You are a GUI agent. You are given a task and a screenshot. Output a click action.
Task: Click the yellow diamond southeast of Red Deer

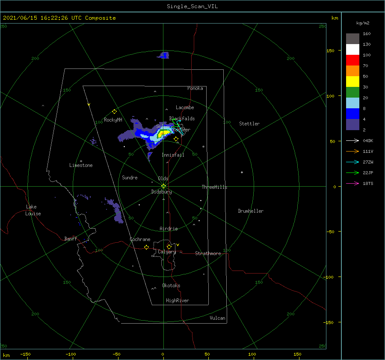point(176,139)
